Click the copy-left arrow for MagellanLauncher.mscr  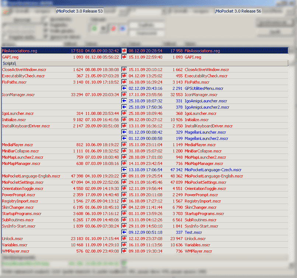124,132
